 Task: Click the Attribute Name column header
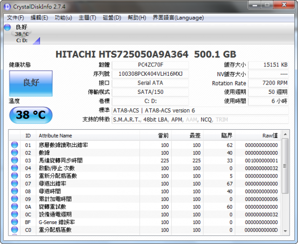tap(88, 136)
